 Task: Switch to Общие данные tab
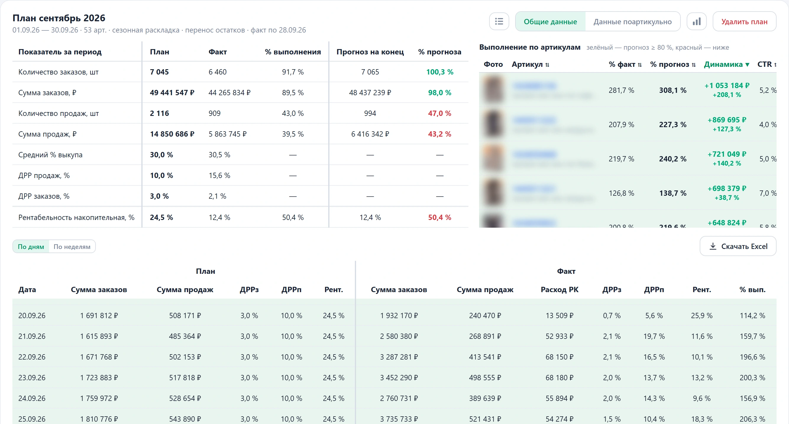pos(550,21)
